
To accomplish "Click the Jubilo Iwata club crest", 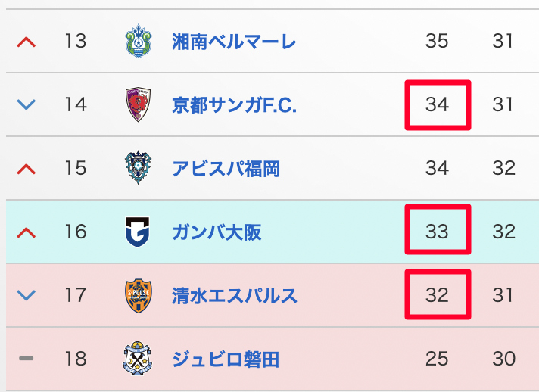I will coord(139,359).
